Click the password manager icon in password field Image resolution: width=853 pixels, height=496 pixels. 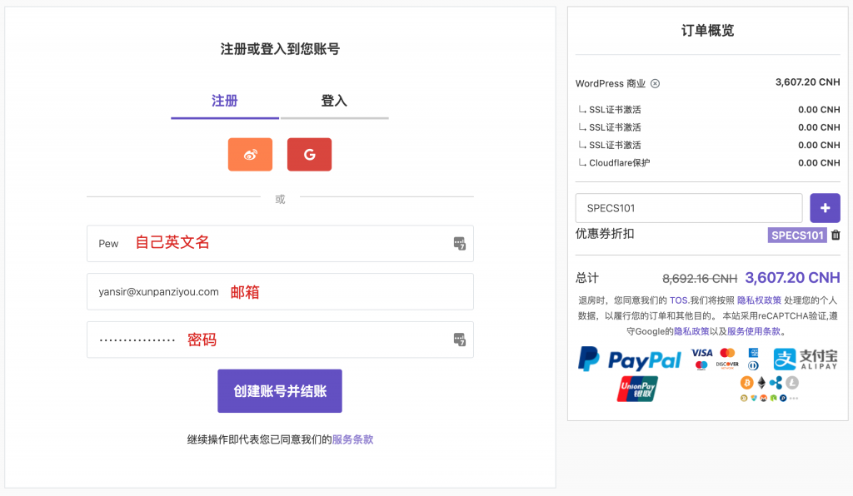(x=459, y=340)
